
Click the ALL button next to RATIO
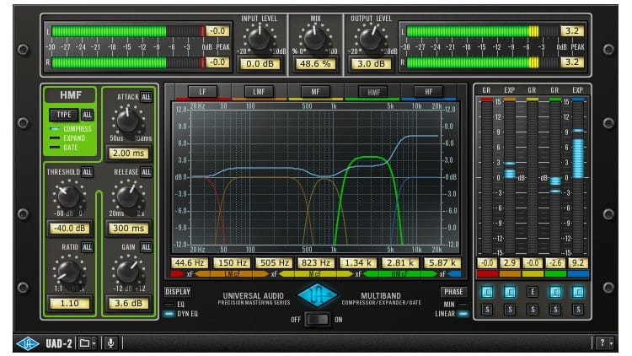point(87,247)
